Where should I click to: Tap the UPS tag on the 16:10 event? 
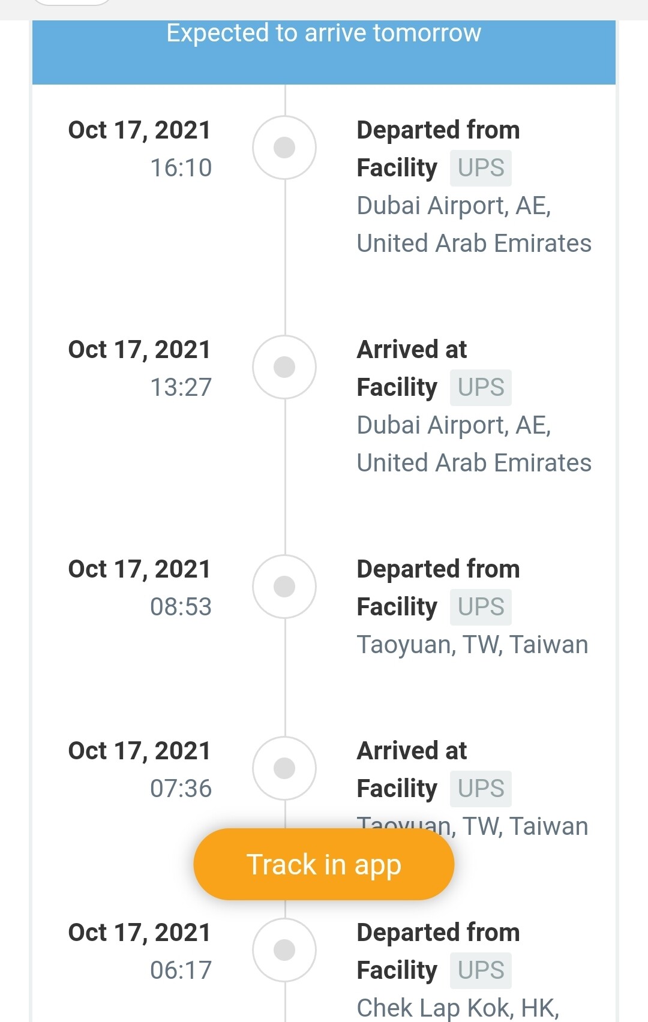coord(481,168)
